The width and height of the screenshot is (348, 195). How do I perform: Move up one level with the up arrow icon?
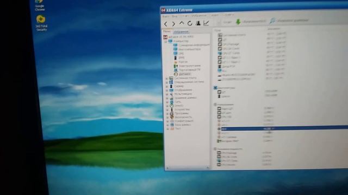182,23
